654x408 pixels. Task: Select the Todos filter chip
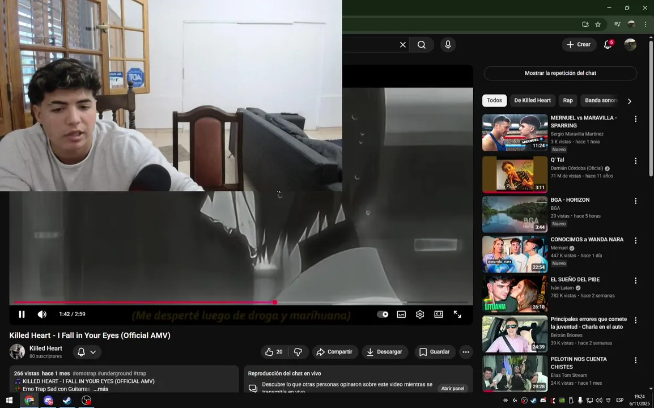click(x=494, y=100)
